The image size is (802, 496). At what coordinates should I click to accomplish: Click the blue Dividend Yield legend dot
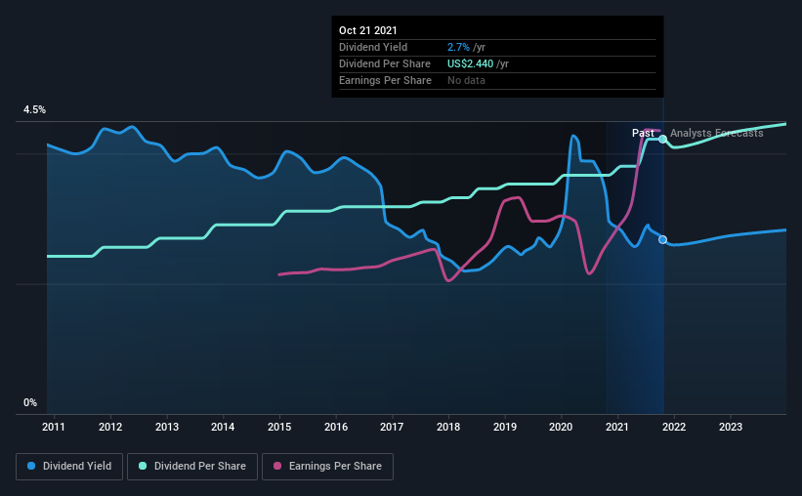point(31,466)
